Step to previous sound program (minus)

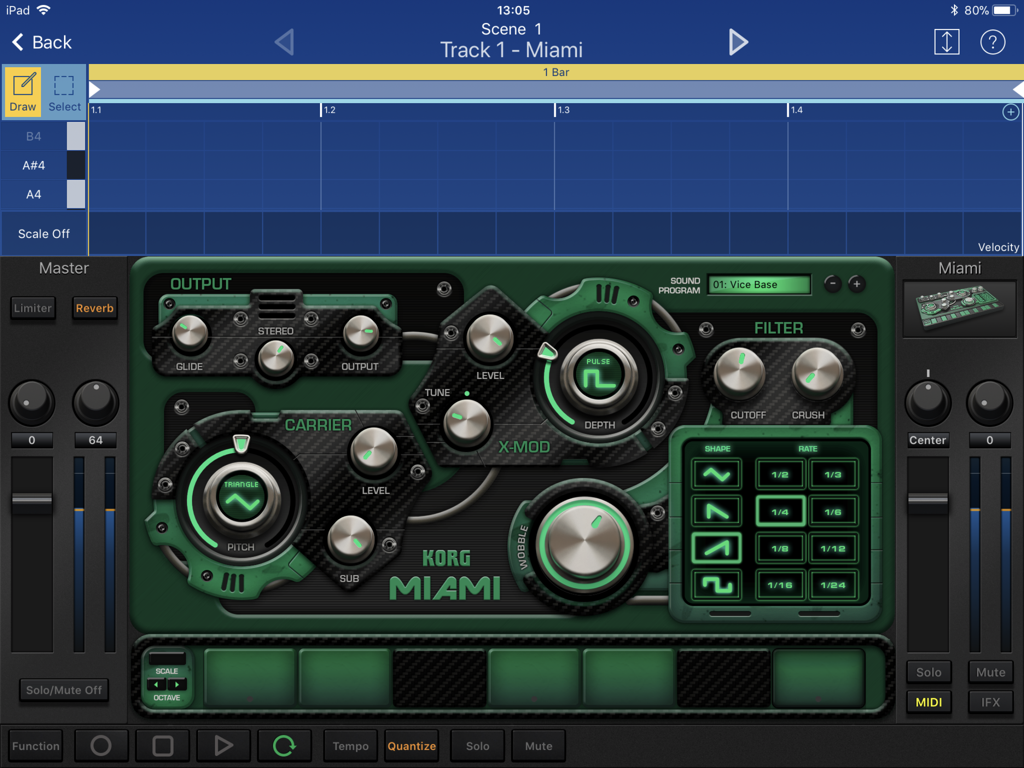pyautogui.click(x=833, y=283)
